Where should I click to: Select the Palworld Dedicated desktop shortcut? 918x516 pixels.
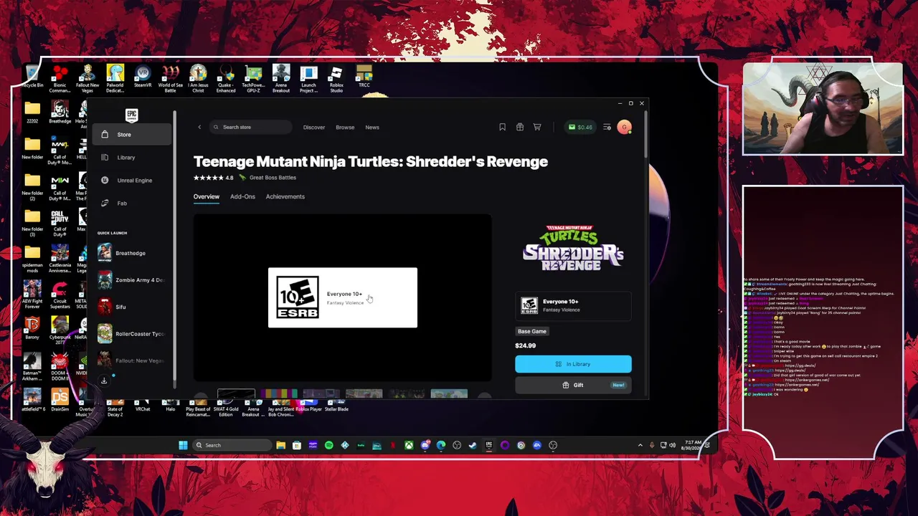115,79
